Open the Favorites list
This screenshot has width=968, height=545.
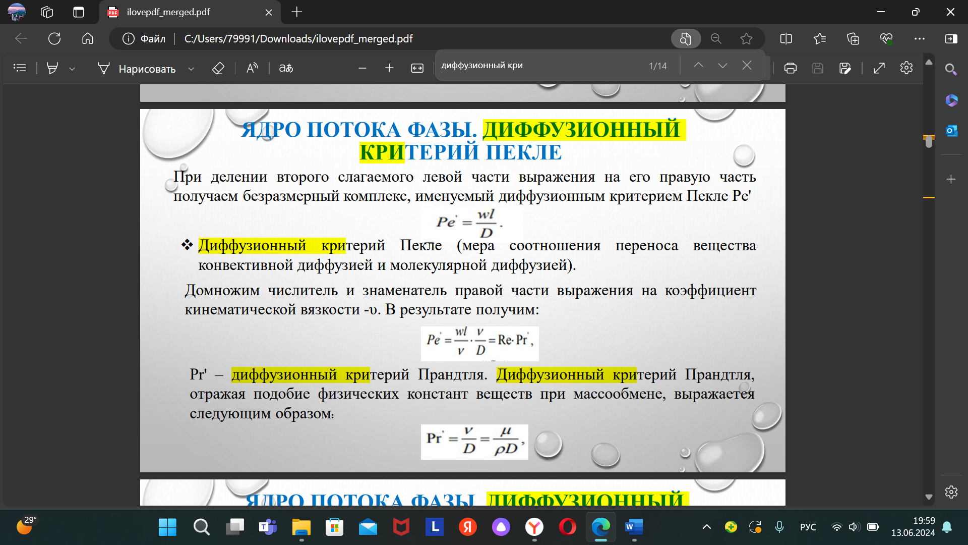820,39
